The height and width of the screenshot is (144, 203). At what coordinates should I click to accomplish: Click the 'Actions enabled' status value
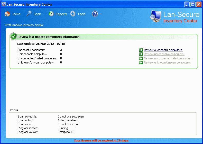(67, 120)
